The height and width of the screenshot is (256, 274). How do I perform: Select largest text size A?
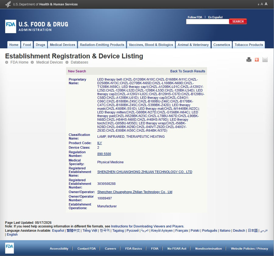click(x=266, y=4)
